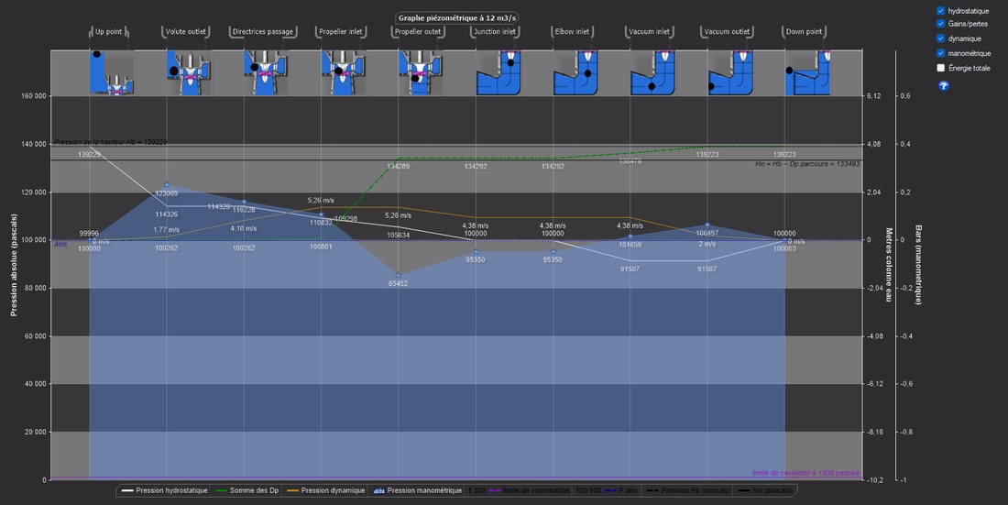This screenshot has height=505, width=1008.
Task: Click the 105634 hydrostatic value label
Action: point(399,236)
